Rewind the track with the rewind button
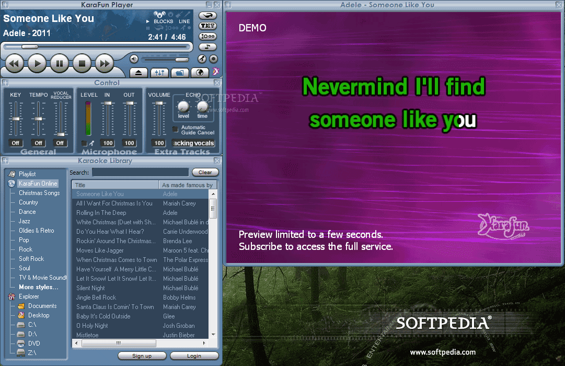Image resolution: width=565 pixels, height=366 pixels. tap(14, 64)
